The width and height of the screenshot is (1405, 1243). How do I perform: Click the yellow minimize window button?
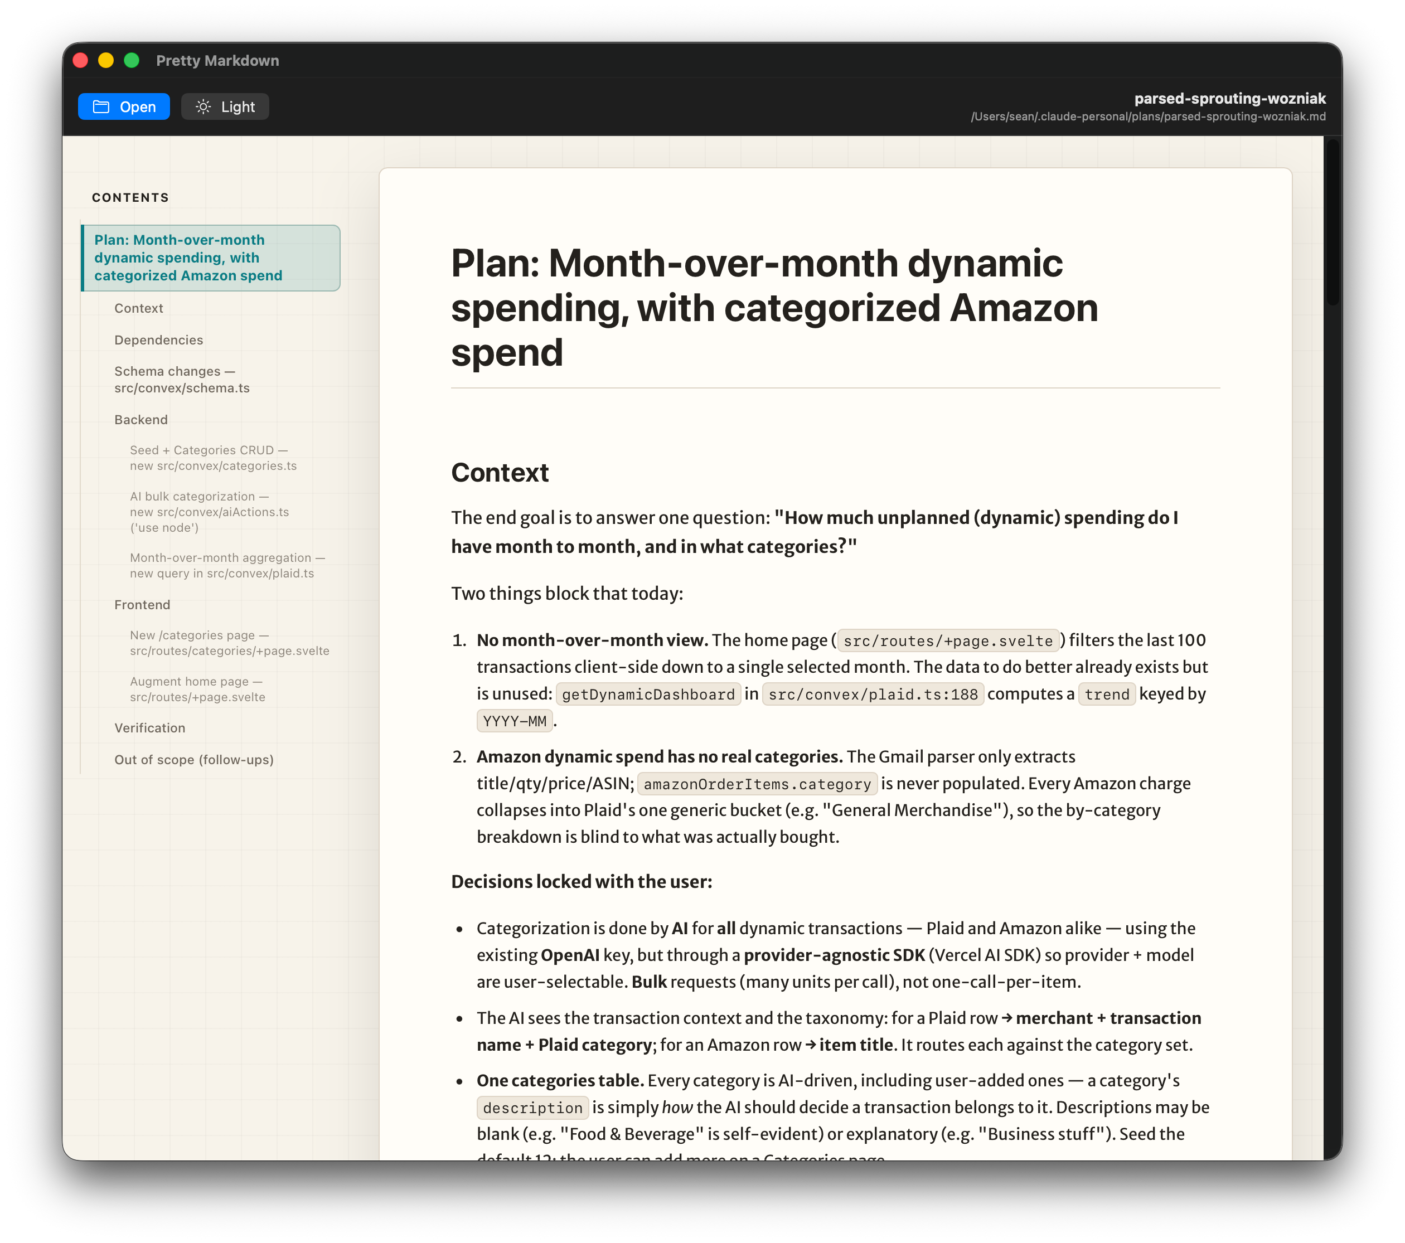(x=106, y=60)
